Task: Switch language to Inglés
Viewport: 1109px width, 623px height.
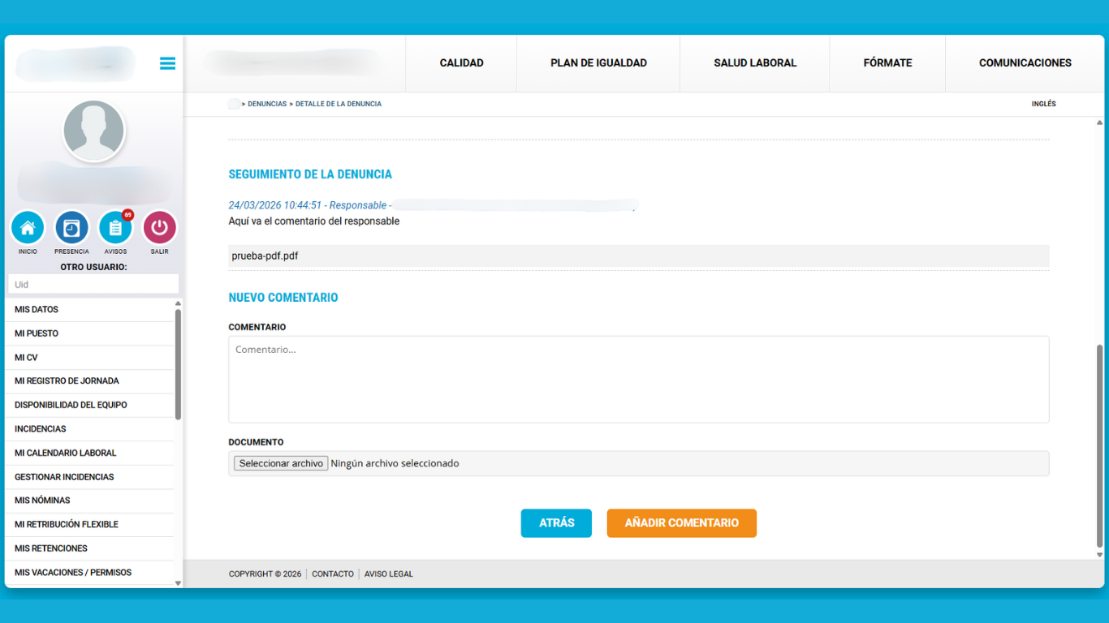Action: (1043, 104)
